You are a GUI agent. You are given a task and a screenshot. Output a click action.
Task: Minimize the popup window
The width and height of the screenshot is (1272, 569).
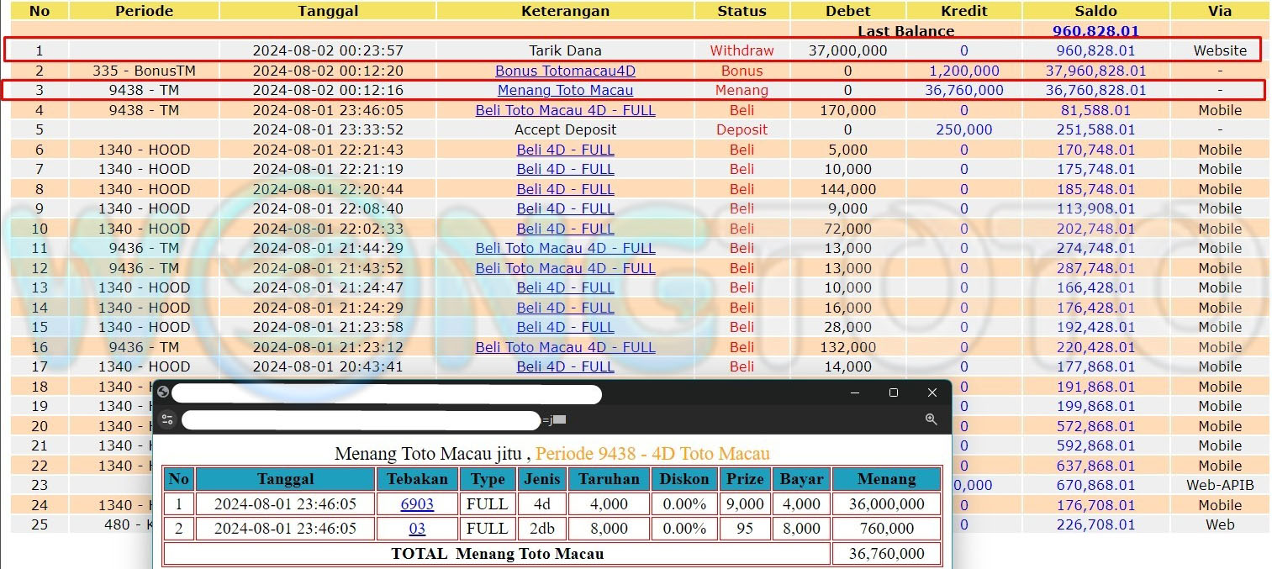coord(854,393)
